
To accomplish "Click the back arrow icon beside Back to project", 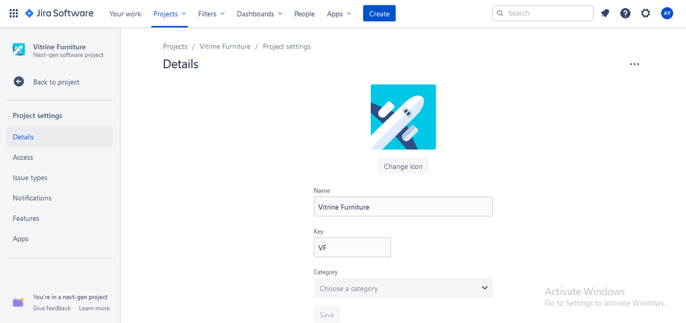I will coord(19,82).
